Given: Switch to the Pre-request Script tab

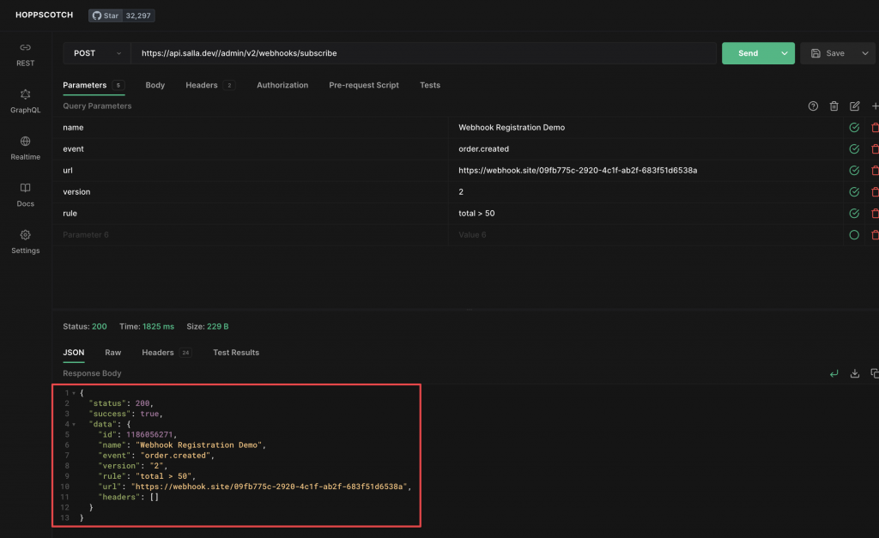Looking at the screenshot, I should pos(364,85).
